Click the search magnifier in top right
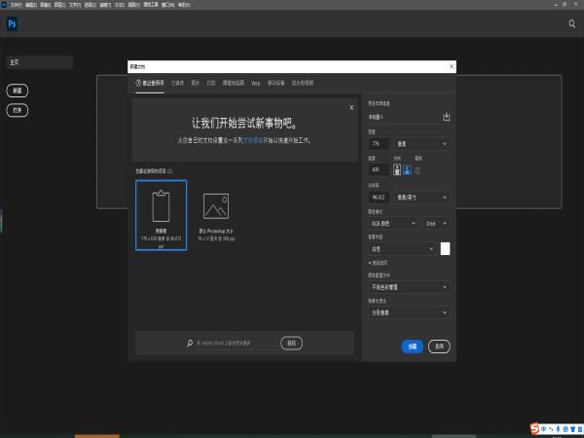 point(571,22)
